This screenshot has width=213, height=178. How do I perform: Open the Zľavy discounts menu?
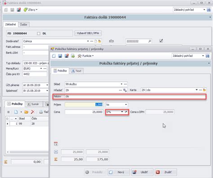pos(31,10)
